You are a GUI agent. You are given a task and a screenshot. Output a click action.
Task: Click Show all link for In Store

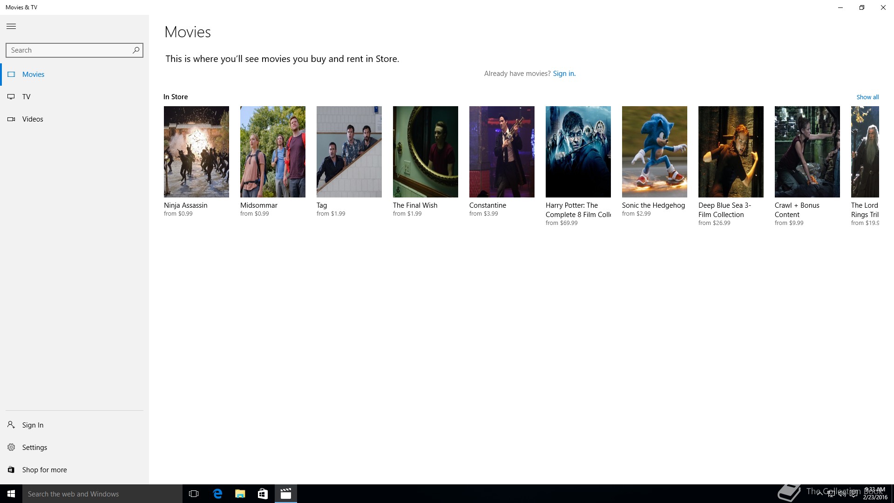tap(867, 97)
